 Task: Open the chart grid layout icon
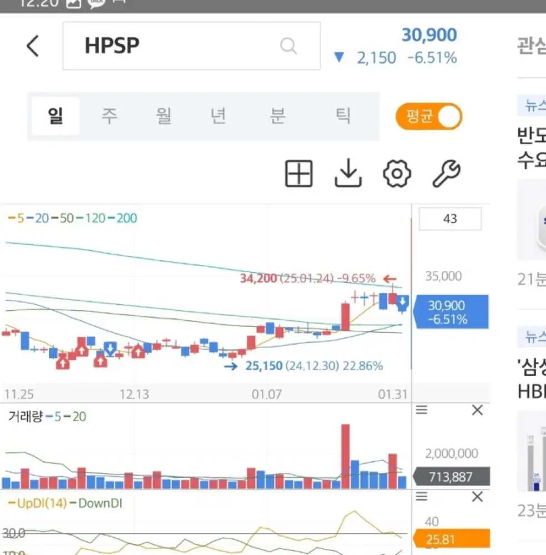coord(299,173)
